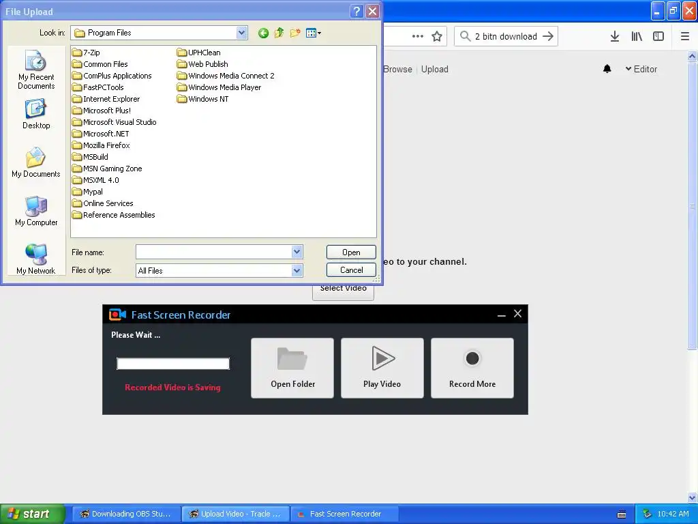The height and width of the screenshot is (524, 698).
Task: Click the Browse link on page
Action: 397,69
